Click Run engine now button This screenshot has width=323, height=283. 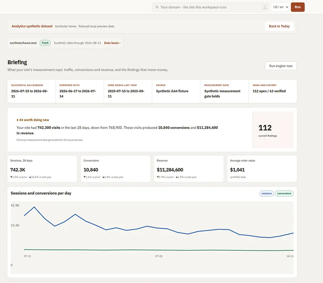(x=281, y=66)
